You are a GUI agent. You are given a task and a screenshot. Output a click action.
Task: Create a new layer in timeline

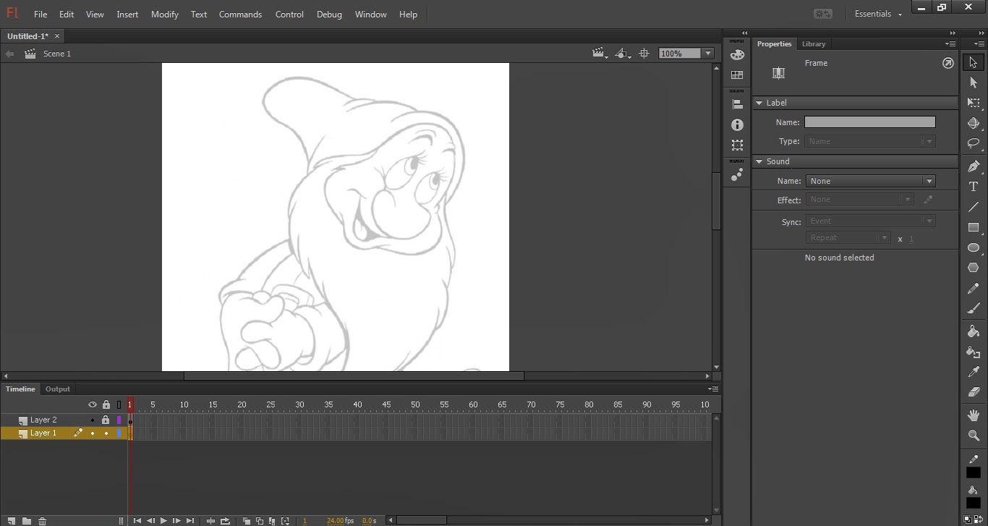pos(11,521)
